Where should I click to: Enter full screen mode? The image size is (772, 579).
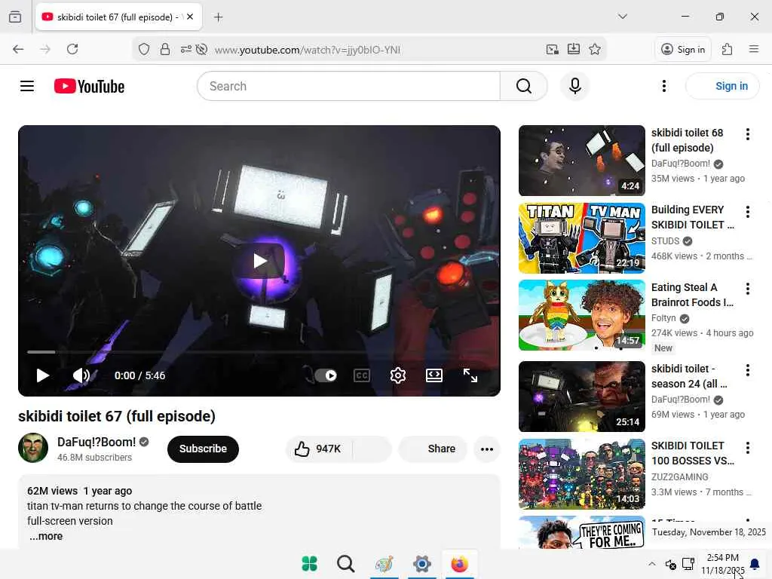(x=470, y=375)
